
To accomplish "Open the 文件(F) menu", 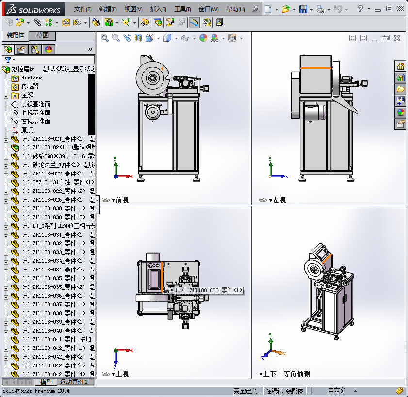I will coord(83,9).
